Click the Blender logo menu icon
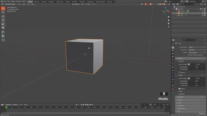The width and height of the screenshot is (207, 116). 2,1
